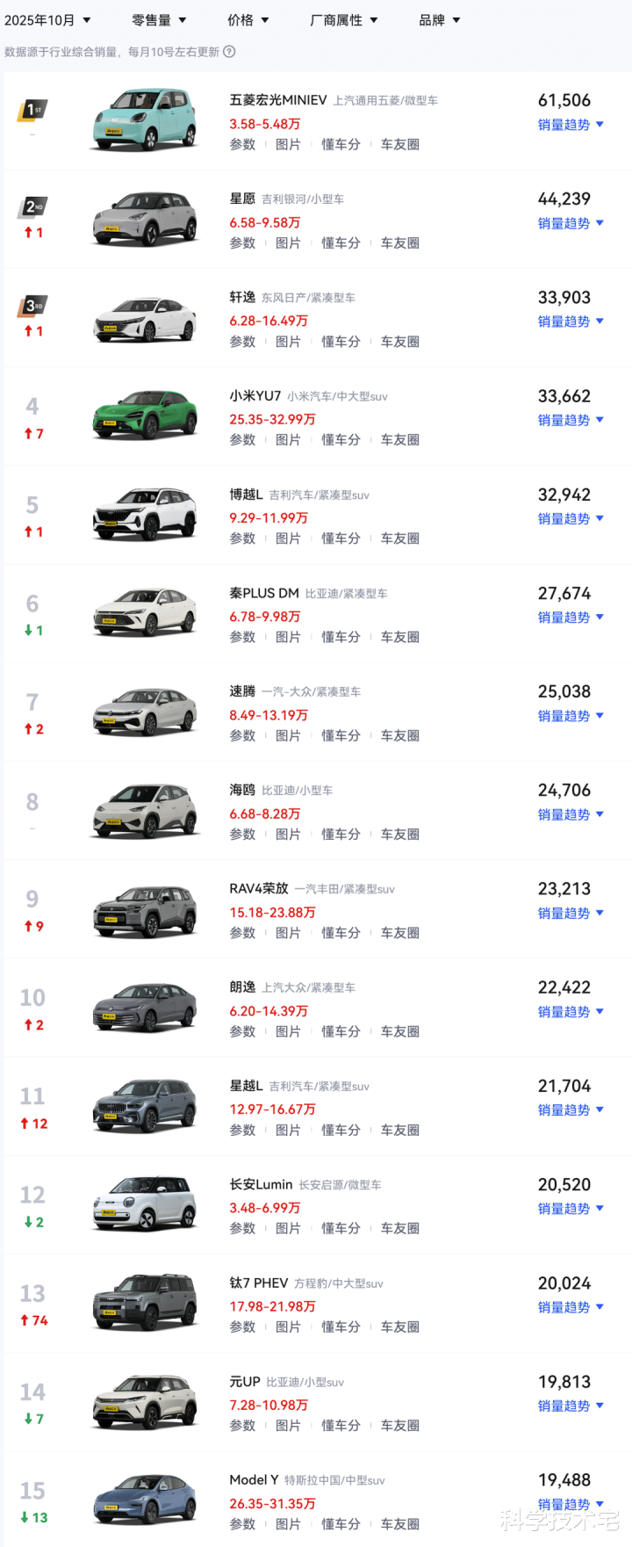
Task: Expand 销量趋势 for 五菱宏光MINIEV
Action: tap(571, 125)
